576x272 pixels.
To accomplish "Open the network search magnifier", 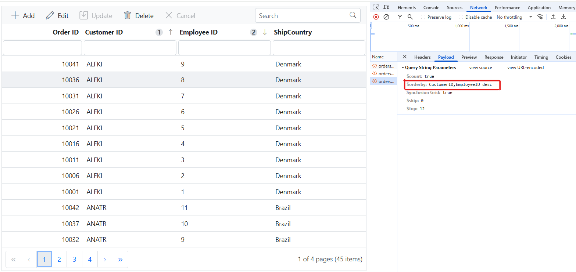I will pos(409,17).
